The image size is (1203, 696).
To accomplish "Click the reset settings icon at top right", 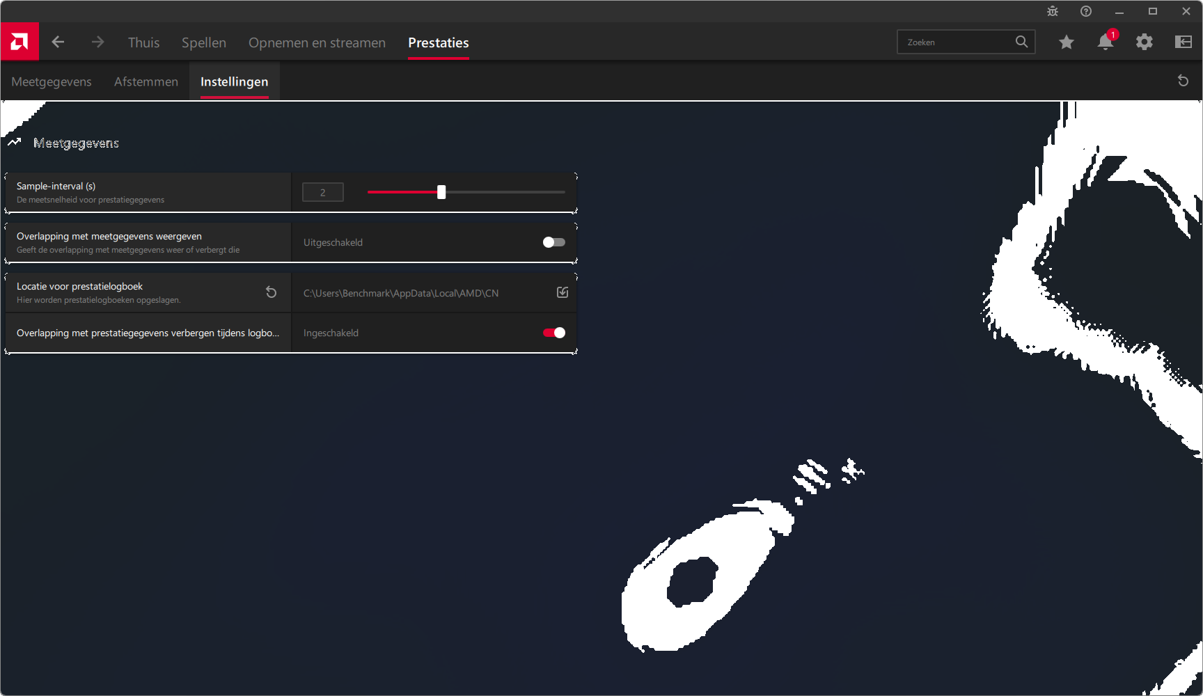I will click(1183, 81).
